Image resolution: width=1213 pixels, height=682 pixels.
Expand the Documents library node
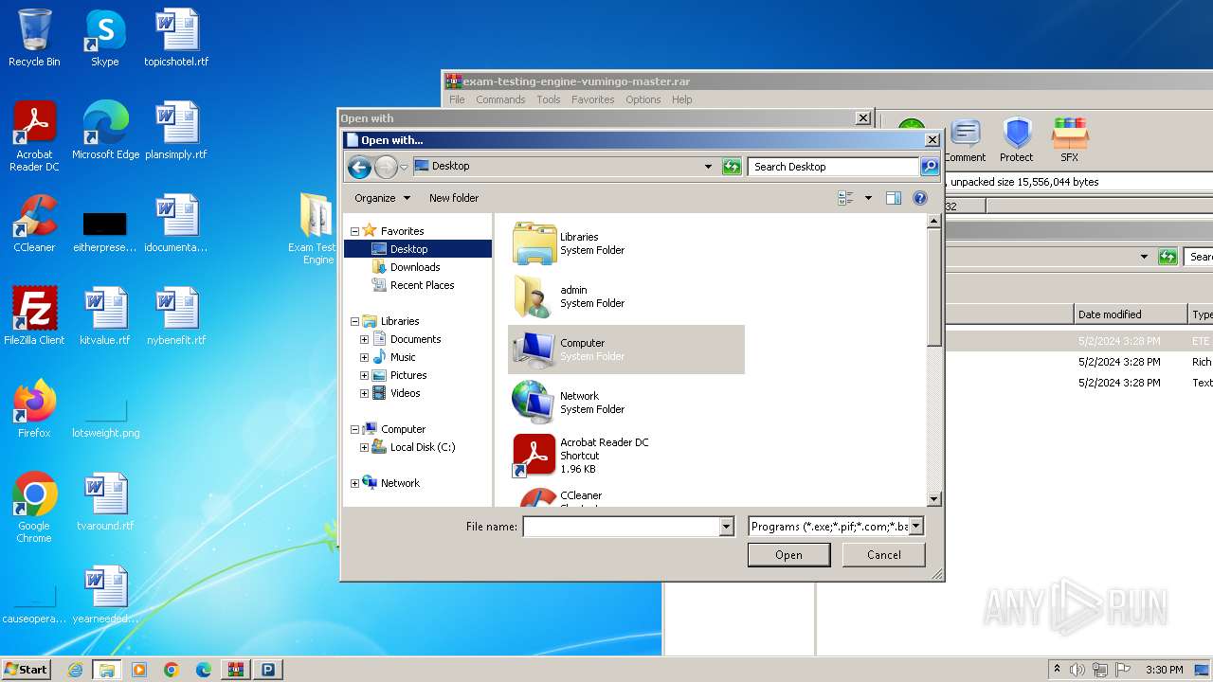click(364, 339)
